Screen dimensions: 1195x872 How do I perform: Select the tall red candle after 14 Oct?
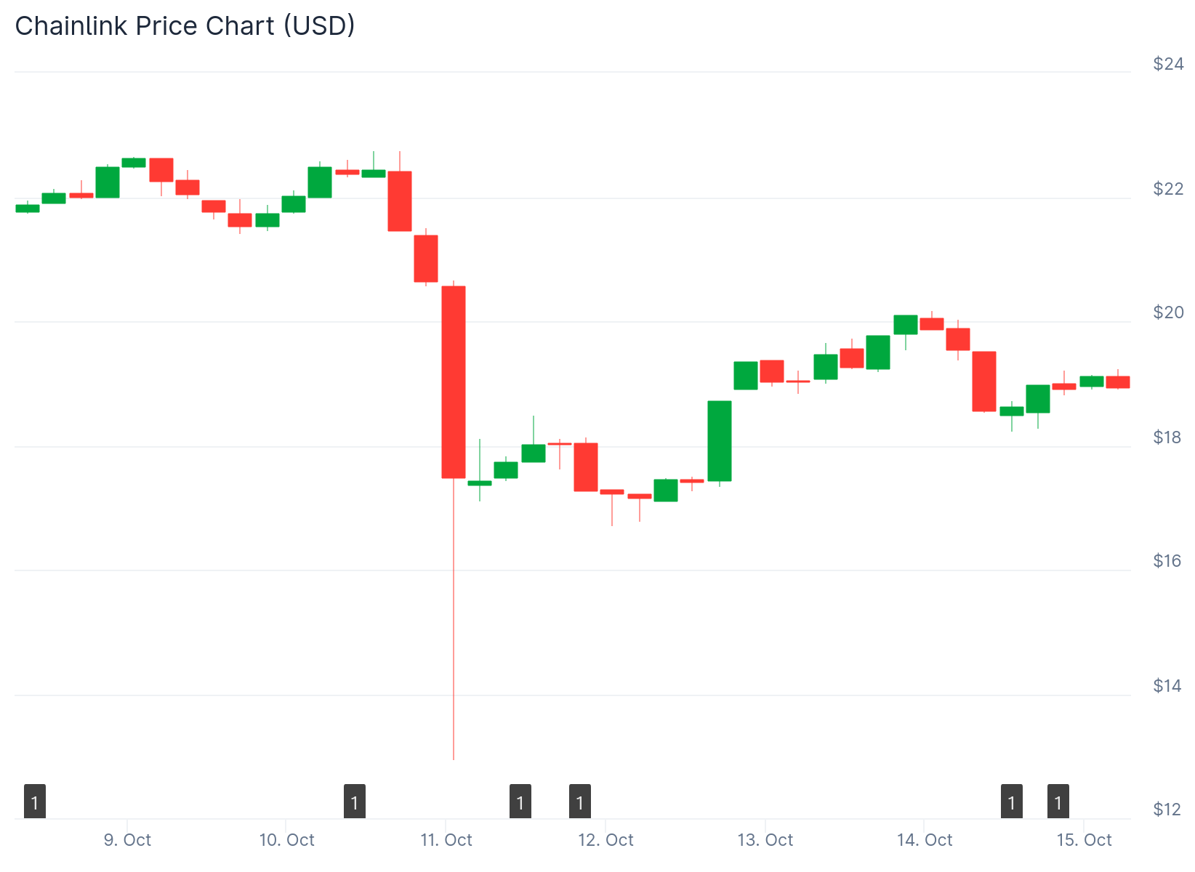pos(984,381)
